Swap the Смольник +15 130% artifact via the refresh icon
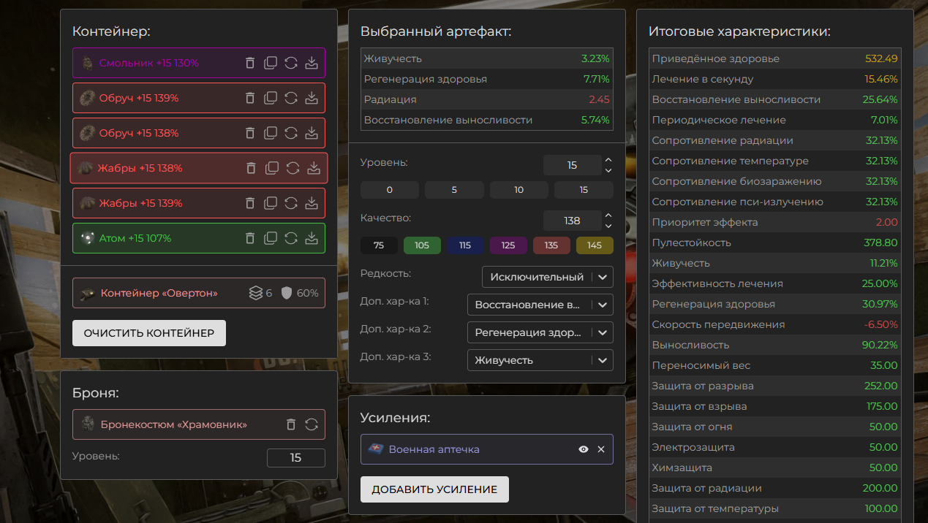 pos(291,63)
